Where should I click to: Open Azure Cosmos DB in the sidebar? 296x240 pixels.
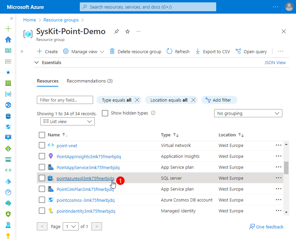[x=8, y=127]
